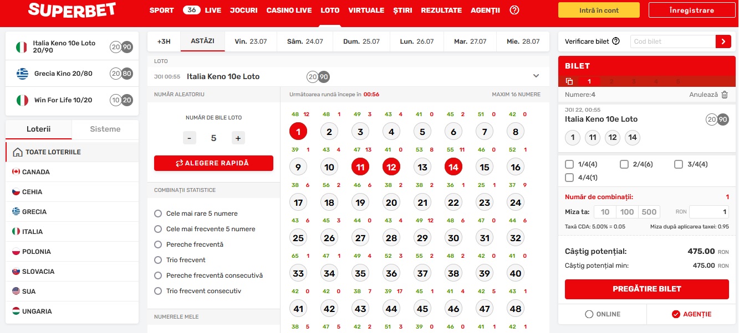
Task: Submit ticket code with red arrow button
Action: (x=723, y=41)
